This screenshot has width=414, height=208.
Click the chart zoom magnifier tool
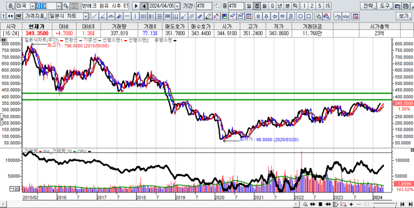(x=319, y=17)
